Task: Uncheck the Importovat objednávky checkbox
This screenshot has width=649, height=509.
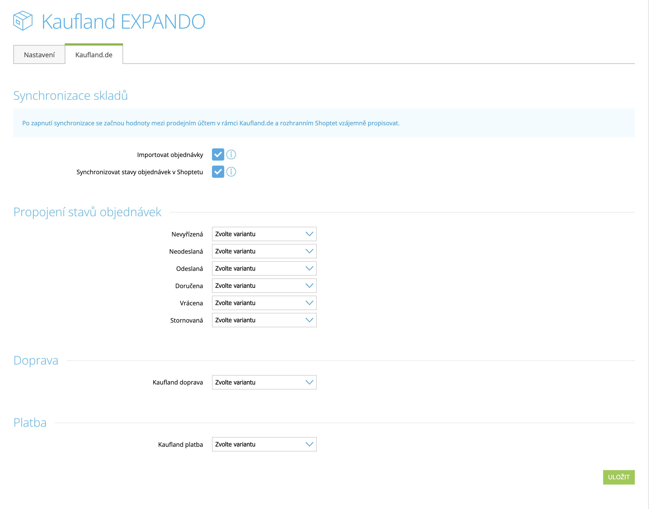Action: 218,154
